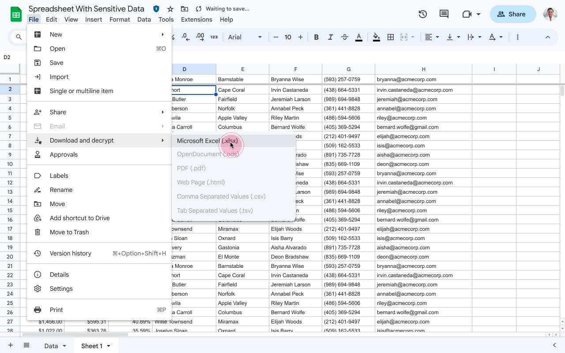Open the Google Sheets home icon

16,15
